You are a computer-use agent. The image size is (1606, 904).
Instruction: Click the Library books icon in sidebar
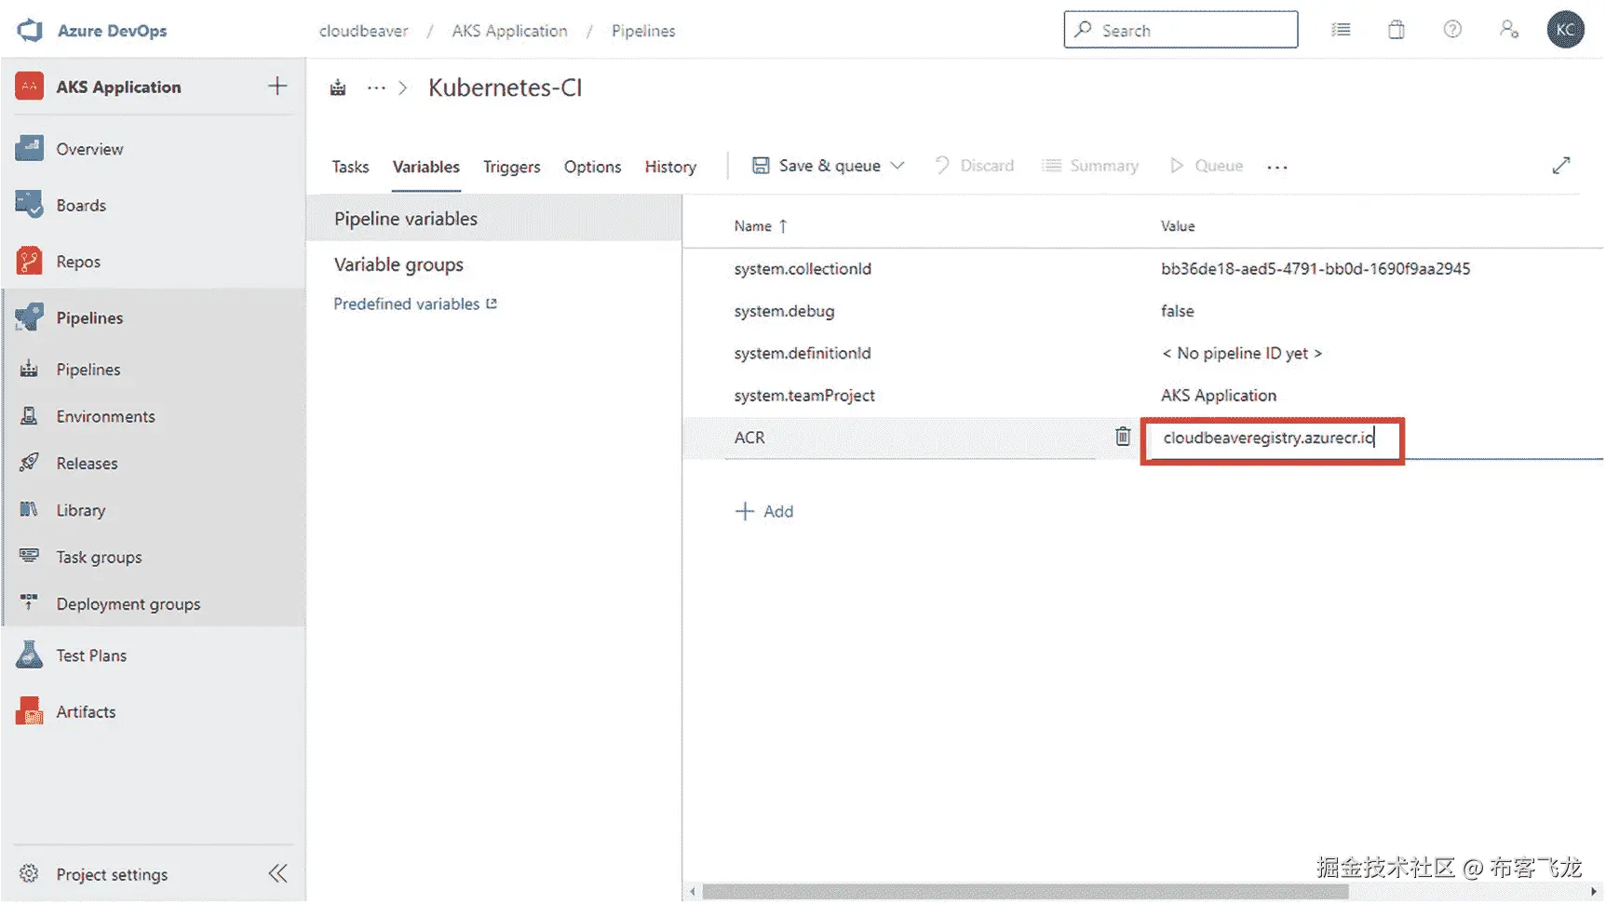(x=30, y=510)
